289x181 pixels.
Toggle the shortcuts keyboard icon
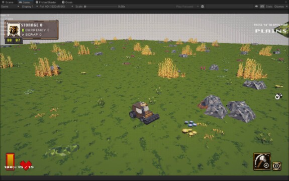click(262, 7)
